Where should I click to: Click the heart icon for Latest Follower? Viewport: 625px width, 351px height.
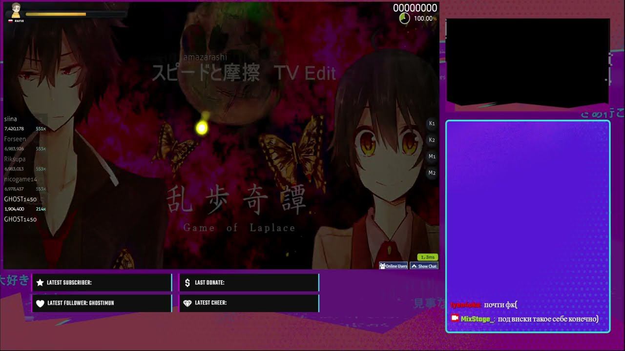click(40, 303)
